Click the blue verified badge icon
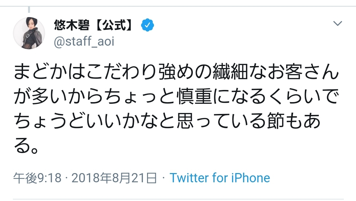The image size is (356, 201). tap(147, 25)
